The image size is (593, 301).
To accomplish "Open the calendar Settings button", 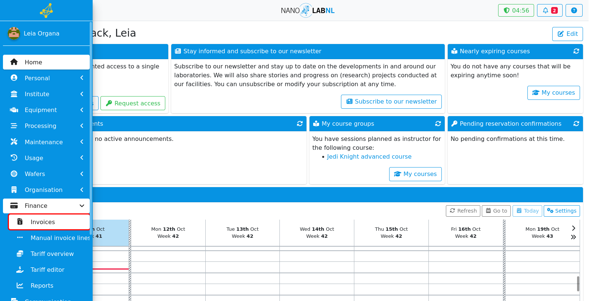I will click(561, 211).
